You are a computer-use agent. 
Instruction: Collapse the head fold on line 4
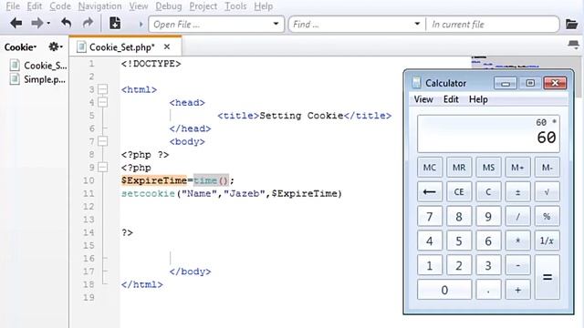(102, 102)
